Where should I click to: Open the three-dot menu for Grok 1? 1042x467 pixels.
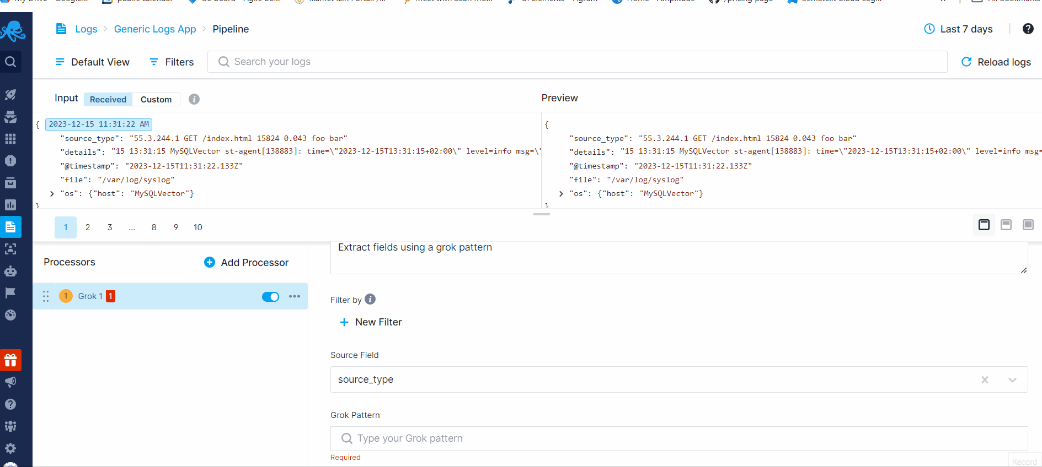tap(295, 296)
